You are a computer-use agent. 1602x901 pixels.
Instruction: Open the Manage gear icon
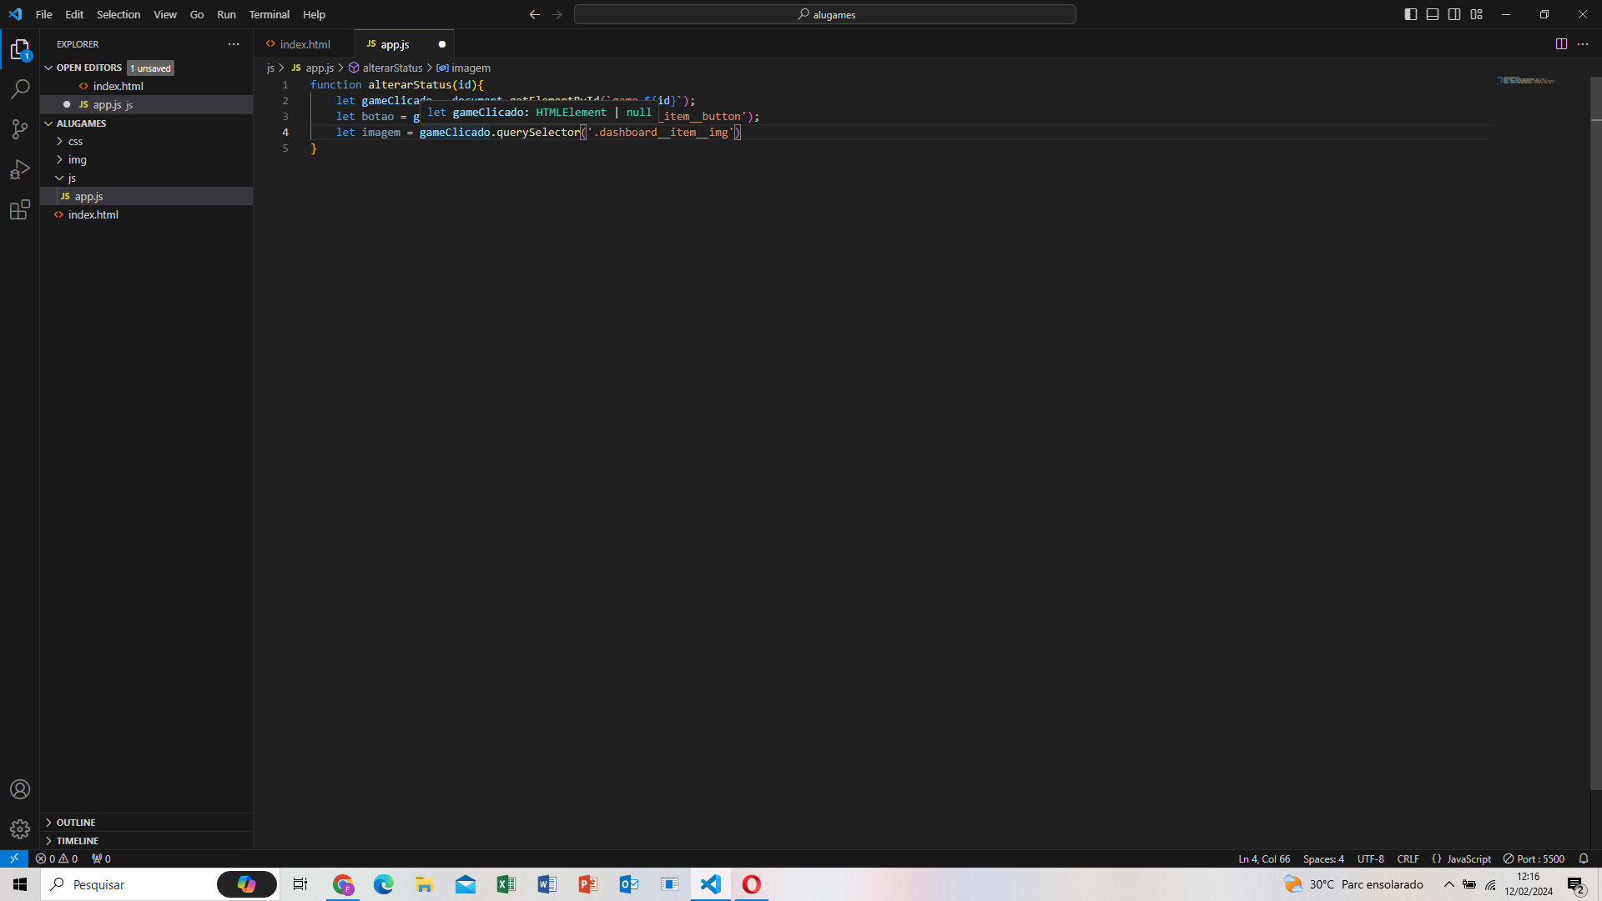20,828
